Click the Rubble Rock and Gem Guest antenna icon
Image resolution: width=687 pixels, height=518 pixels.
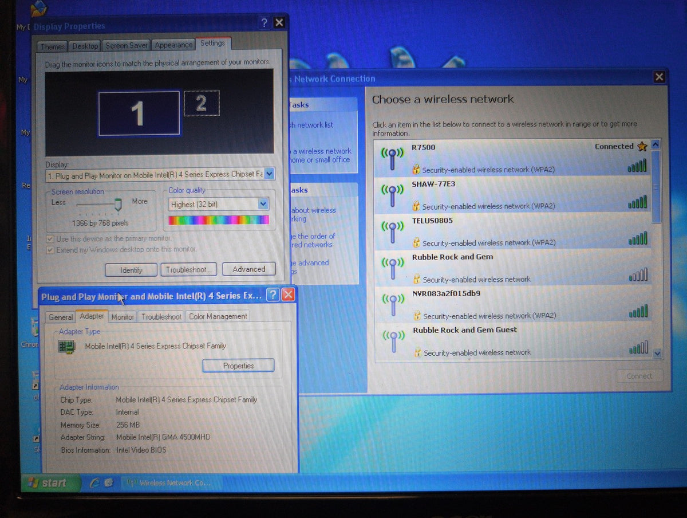pos(394,341)
